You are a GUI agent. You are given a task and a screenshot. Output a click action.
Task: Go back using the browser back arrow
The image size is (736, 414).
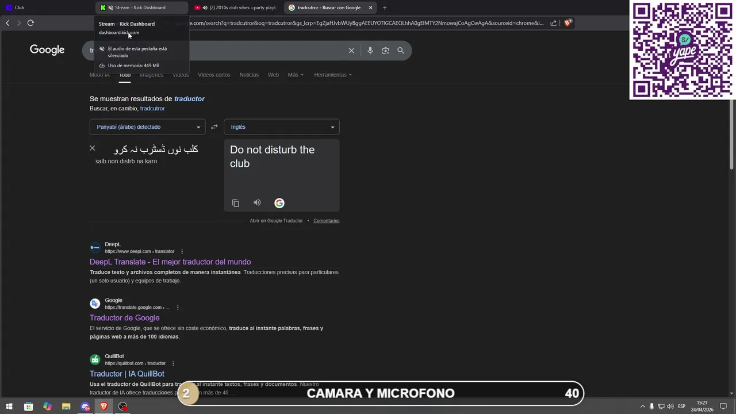(x=7, y=23)
